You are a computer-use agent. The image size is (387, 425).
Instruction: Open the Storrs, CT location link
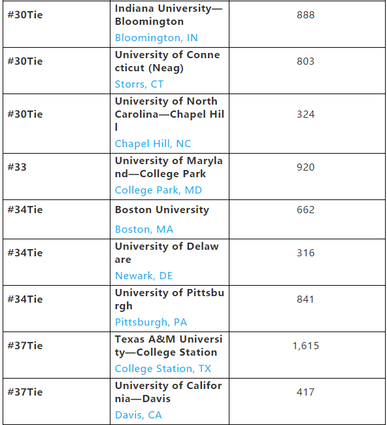point(139,84)
